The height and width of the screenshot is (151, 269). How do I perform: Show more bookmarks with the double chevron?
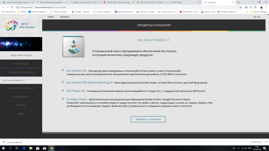coord(247,12)
